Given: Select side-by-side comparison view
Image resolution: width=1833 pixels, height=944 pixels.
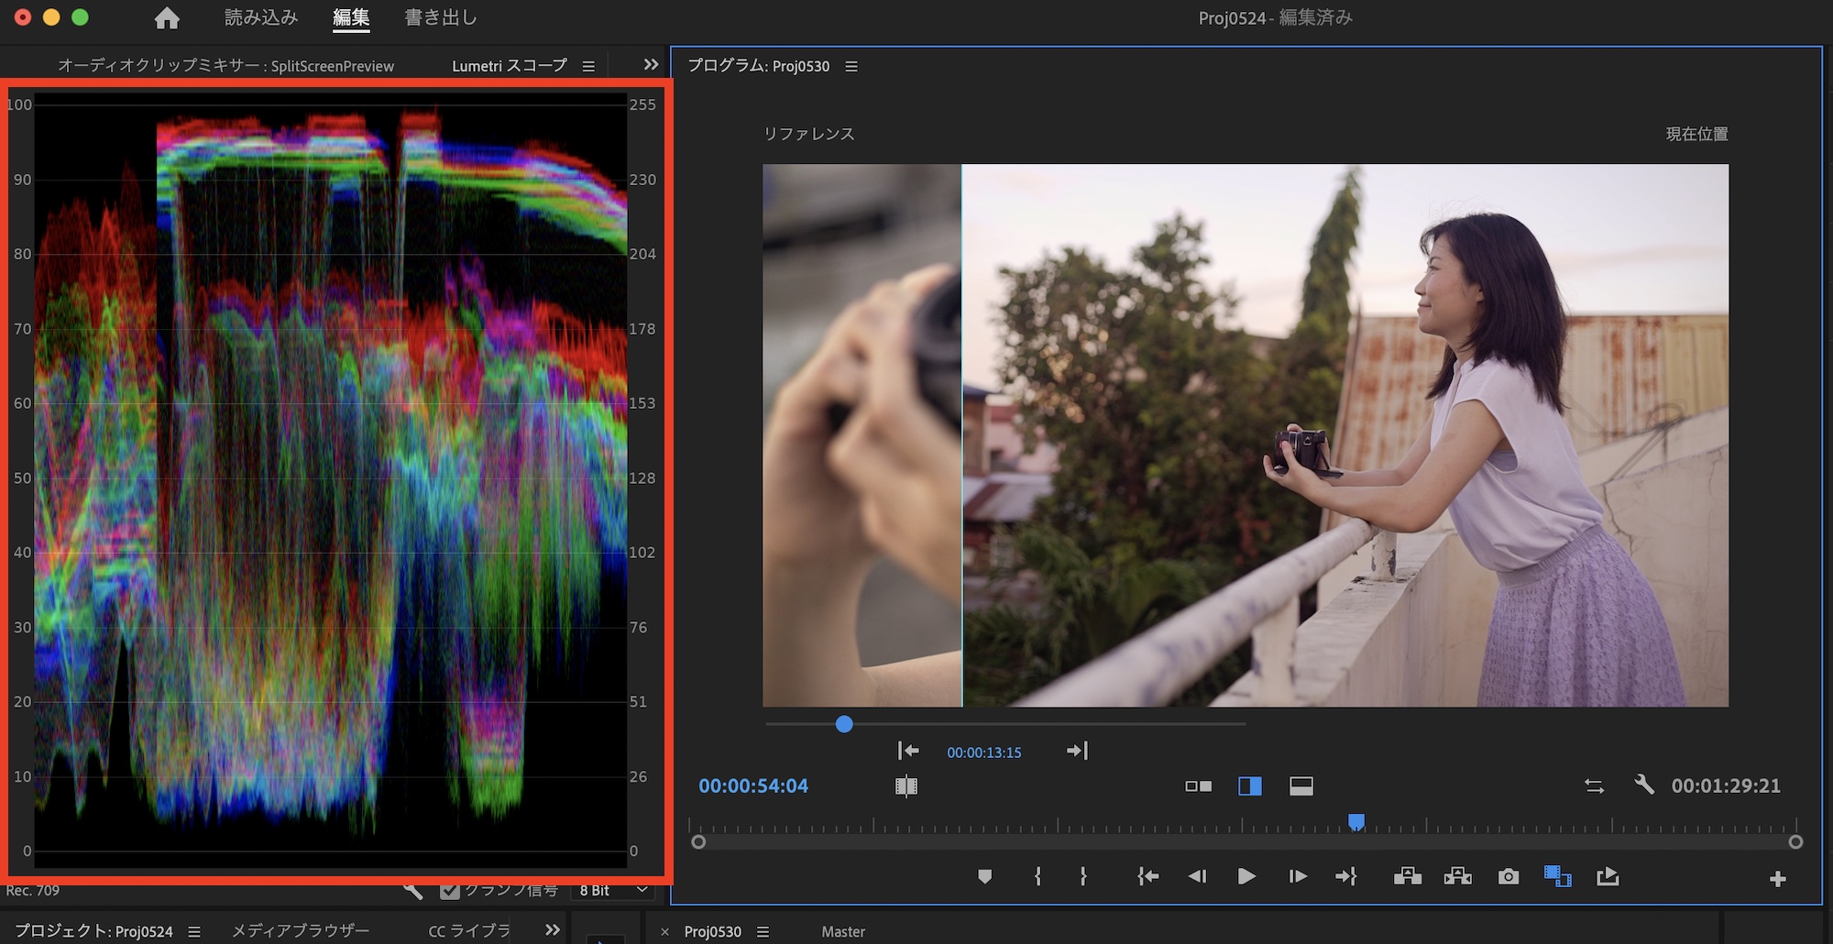Looking at the screenshot, I should pyautogui.click(x=1198, y=786).
